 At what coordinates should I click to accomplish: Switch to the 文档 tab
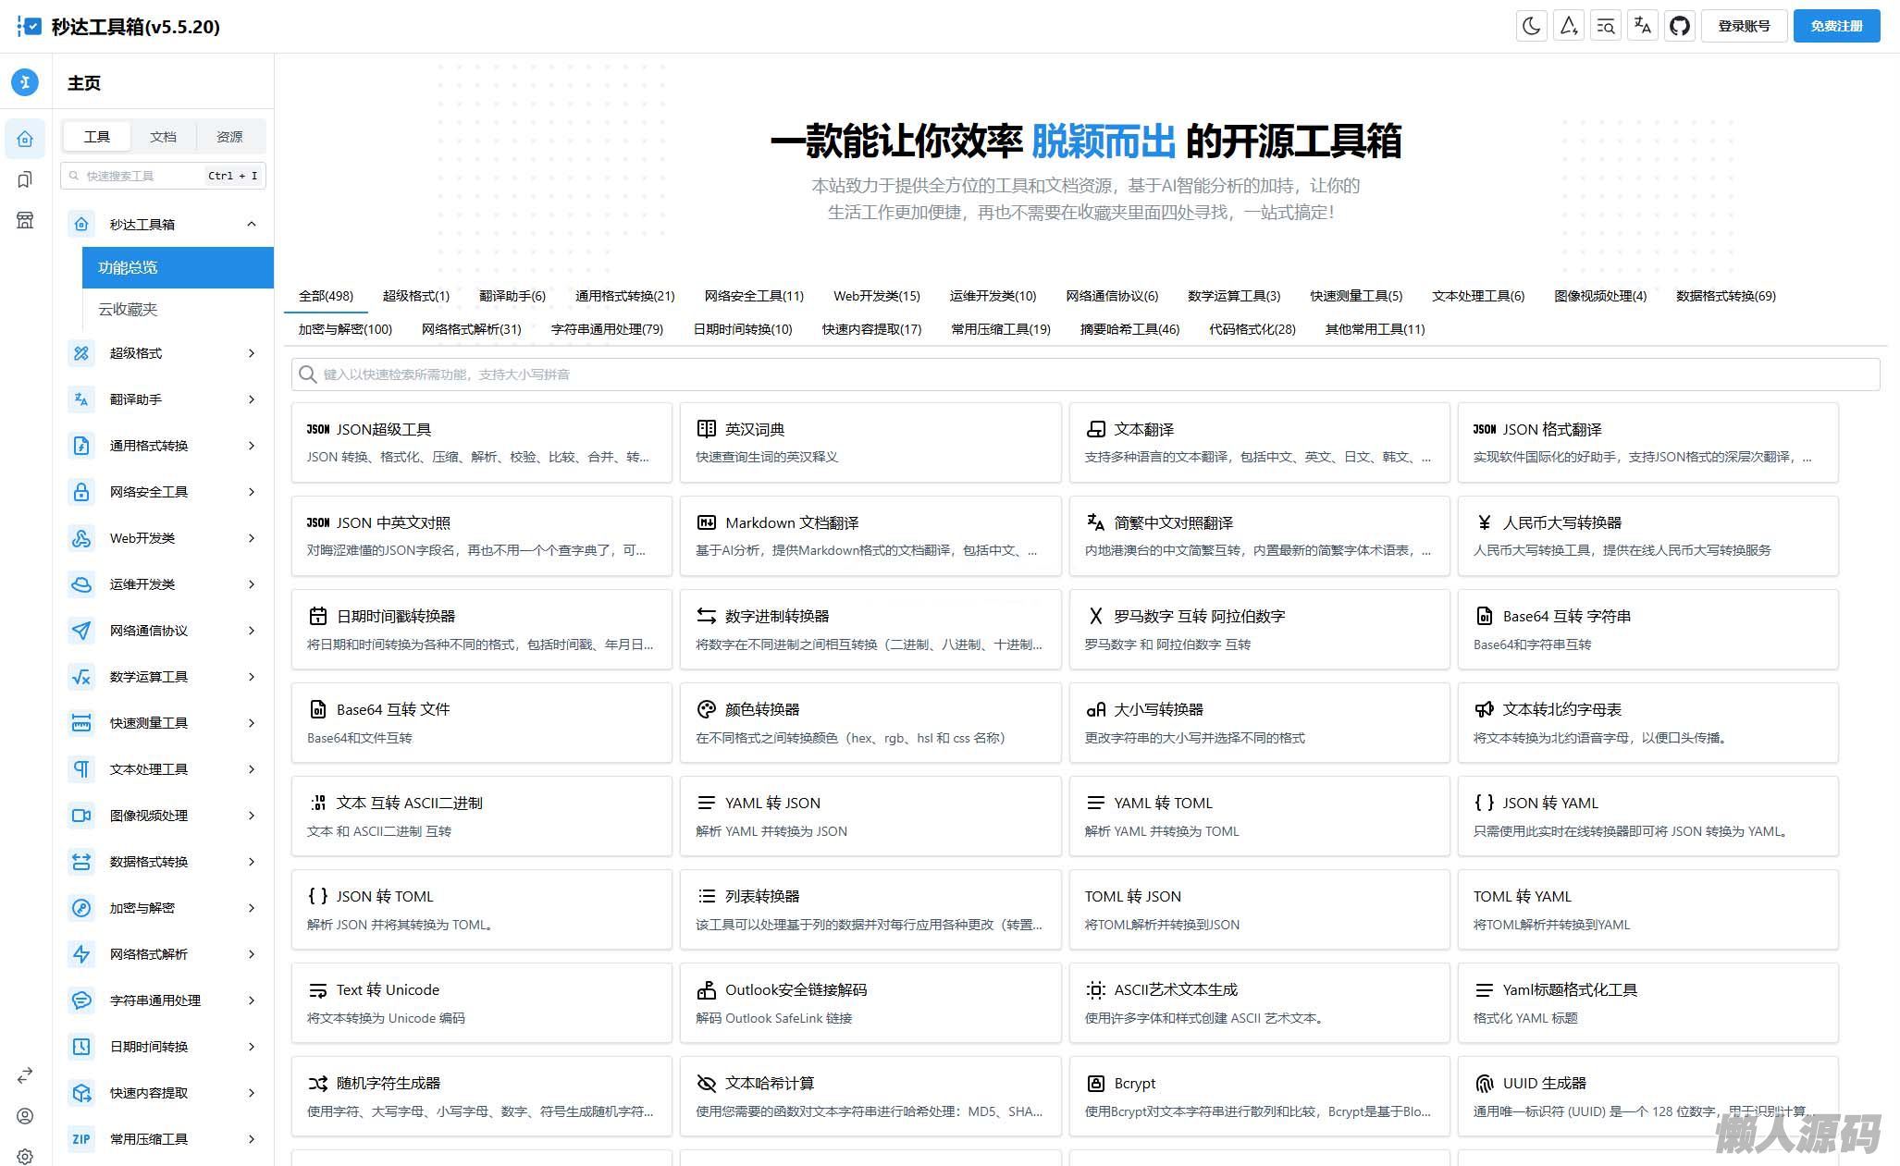pos(163,137)
